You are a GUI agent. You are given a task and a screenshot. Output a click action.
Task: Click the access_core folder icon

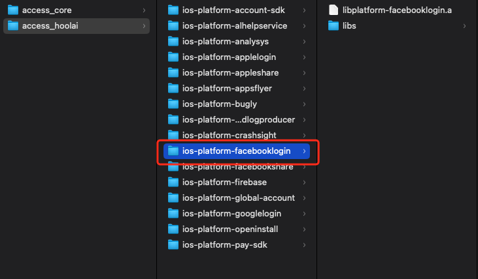coord(13,10)
